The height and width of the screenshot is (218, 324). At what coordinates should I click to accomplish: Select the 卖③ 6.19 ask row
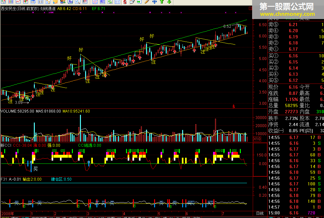coord(296,37)
